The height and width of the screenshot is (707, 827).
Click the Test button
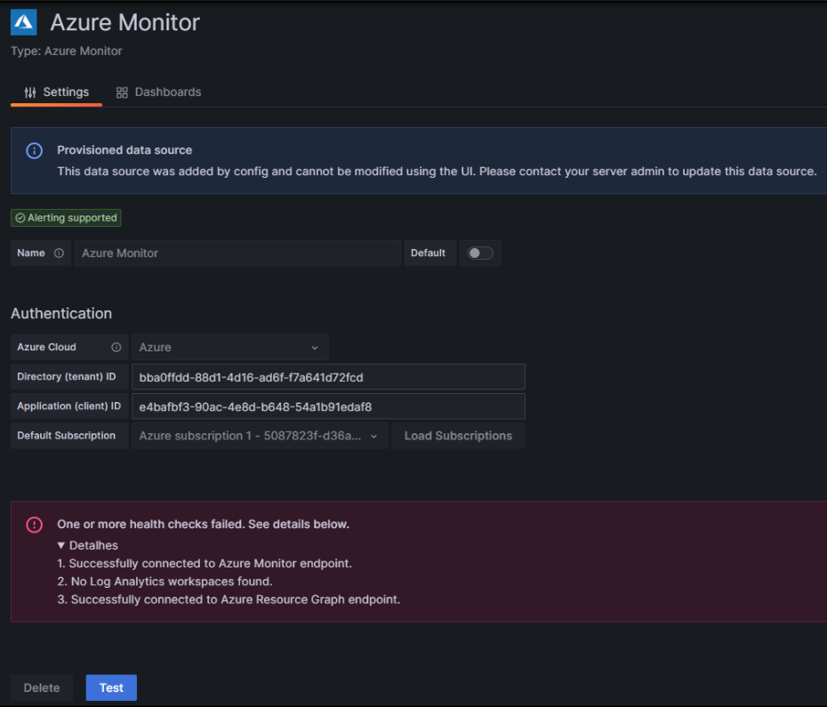[x=111, y=687]
